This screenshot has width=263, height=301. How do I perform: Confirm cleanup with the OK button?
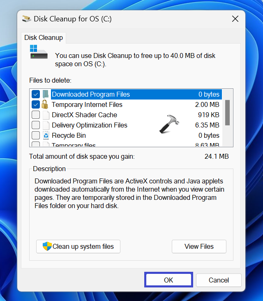[x=168, y=280]
